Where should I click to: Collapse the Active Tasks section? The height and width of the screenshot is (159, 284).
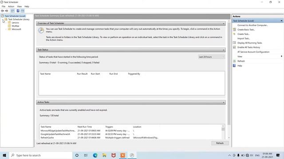(x=224, y=102)
